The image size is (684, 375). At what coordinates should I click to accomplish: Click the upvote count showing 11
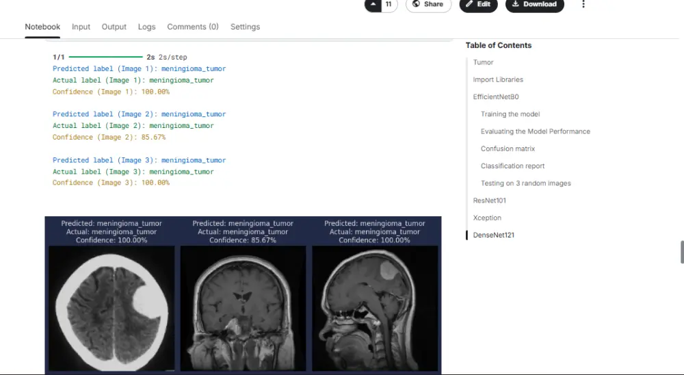coord(389,4)
